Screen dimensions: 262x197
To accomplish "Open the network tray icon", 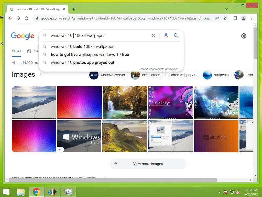I will point(232,192).
